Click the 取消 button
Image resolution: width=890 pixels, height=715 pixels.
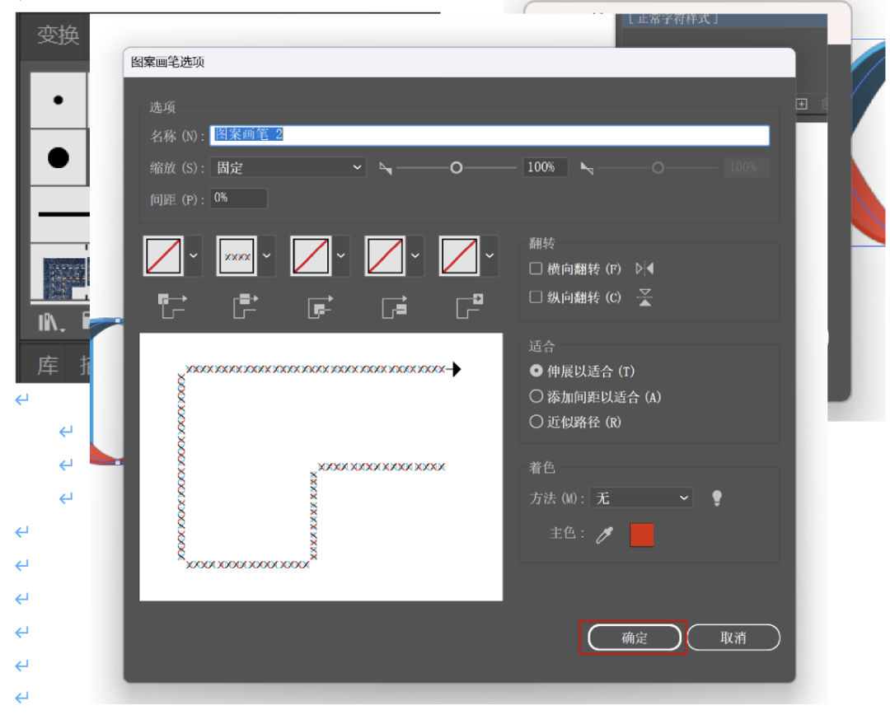733,638
